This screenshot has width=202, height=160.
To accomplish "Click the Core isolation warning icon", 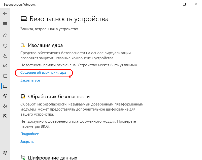I will [x=23, y=45].
